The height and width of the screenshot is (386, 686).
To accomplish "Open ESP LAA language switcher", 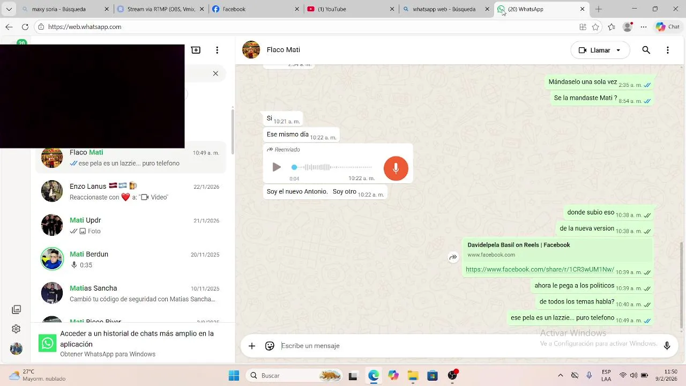I will [x=606, y=375].
